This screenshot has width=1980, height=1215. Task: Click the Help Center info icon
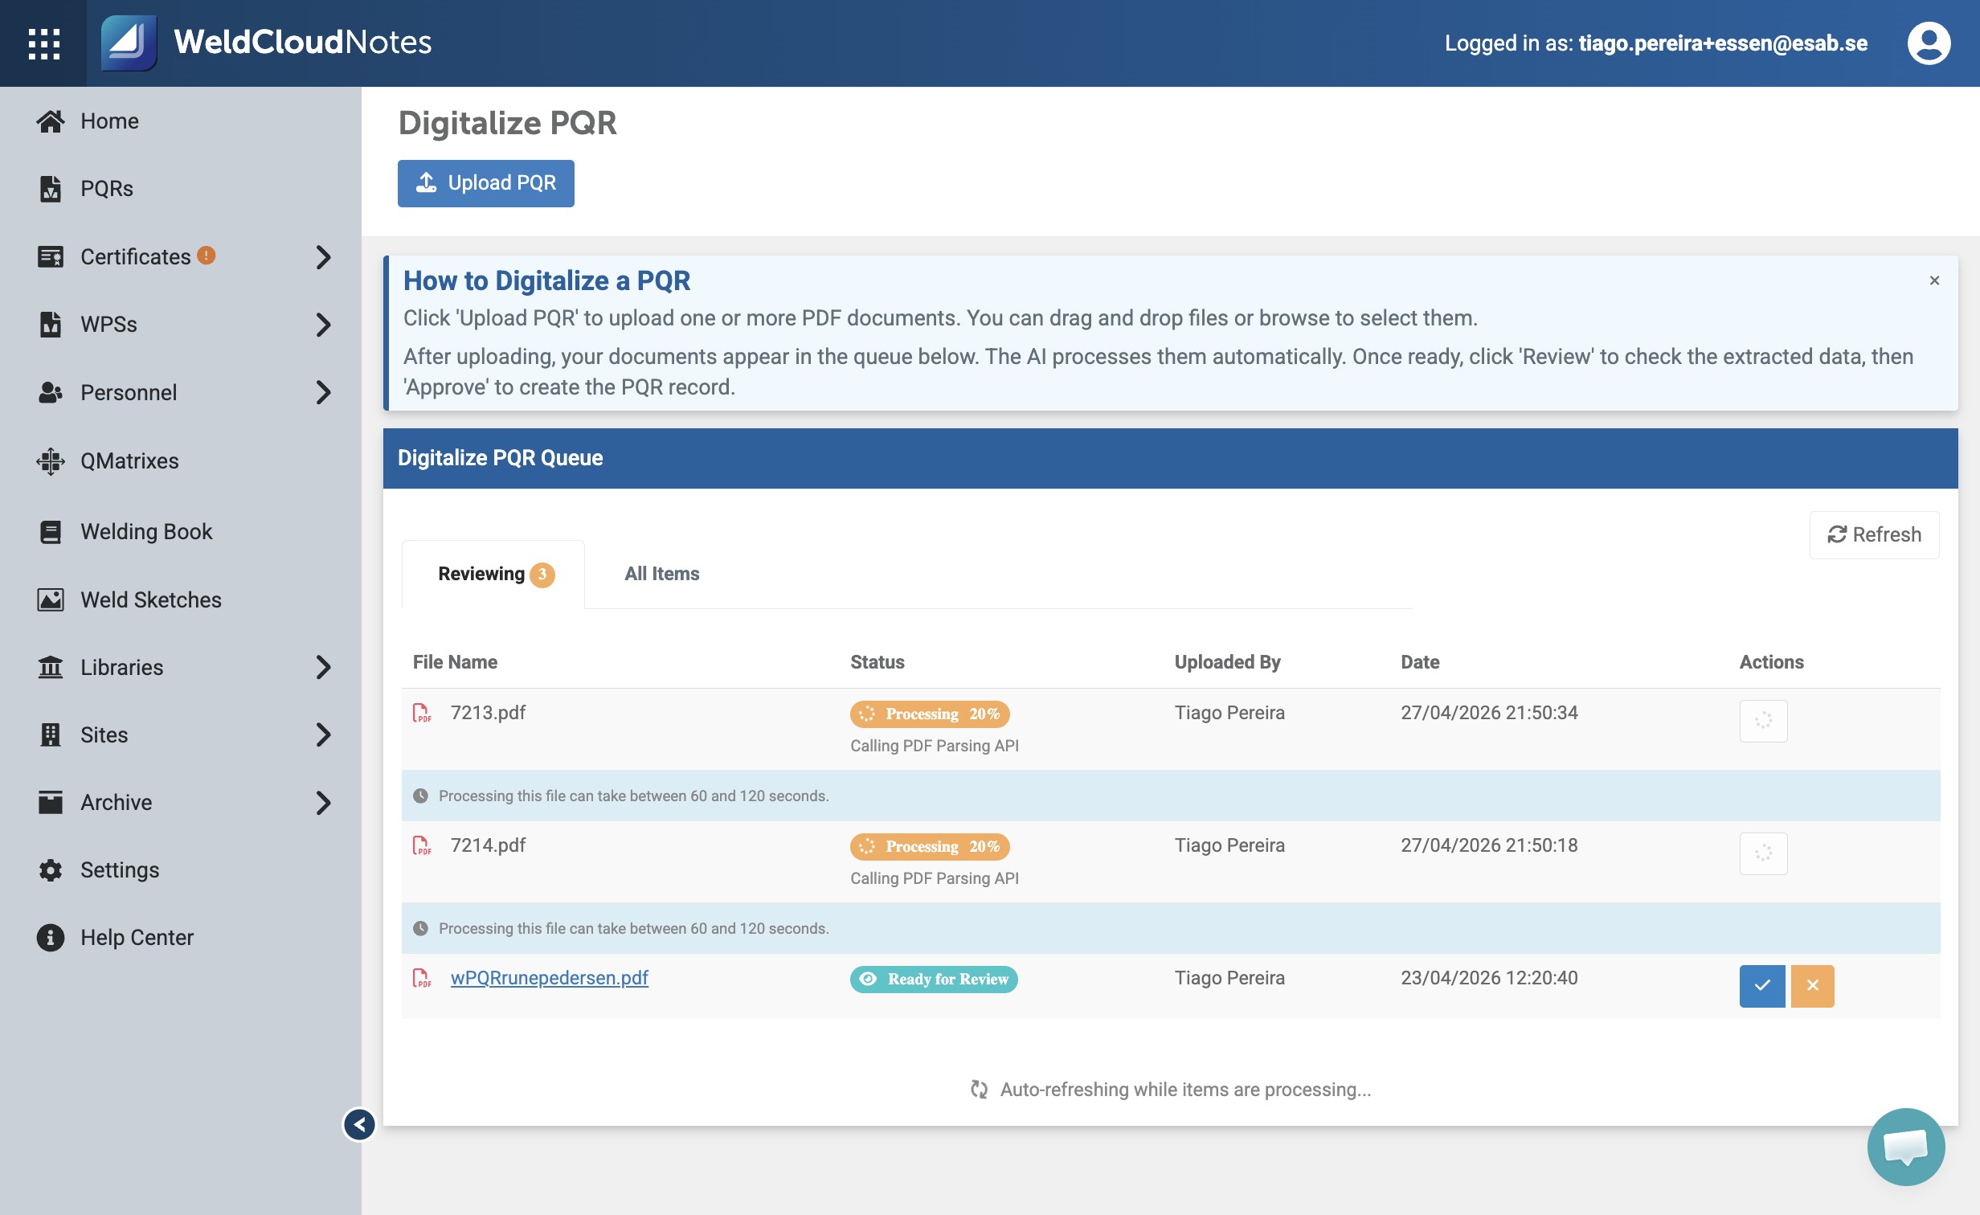click(50, 937)
